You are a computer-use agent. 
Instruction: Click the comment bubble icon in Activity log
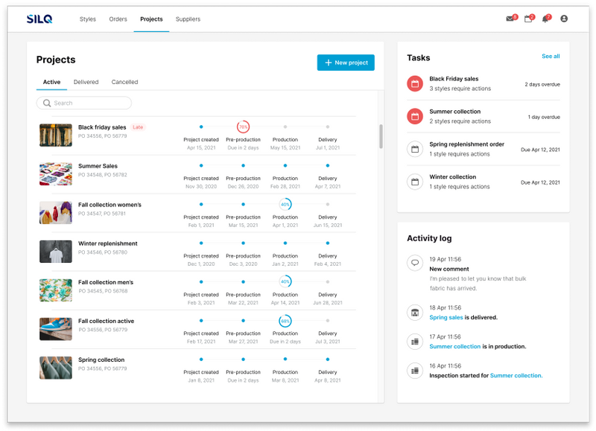click(x=415, y=263)
